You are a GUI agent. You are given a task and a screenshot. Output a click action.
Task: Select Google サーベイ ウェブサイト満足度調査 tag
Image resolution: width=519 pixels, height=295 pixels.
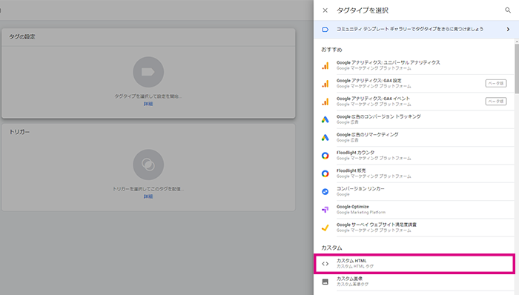[x=414, y=228]
